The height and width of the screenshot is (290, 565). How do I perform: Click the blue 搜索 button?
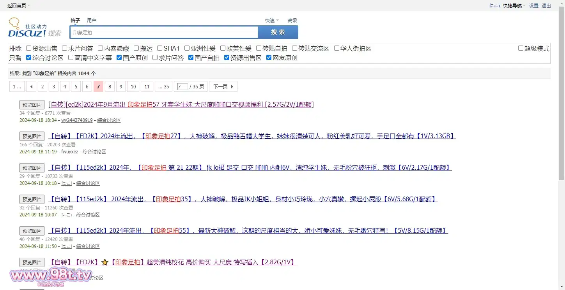[x=278, y=32]
